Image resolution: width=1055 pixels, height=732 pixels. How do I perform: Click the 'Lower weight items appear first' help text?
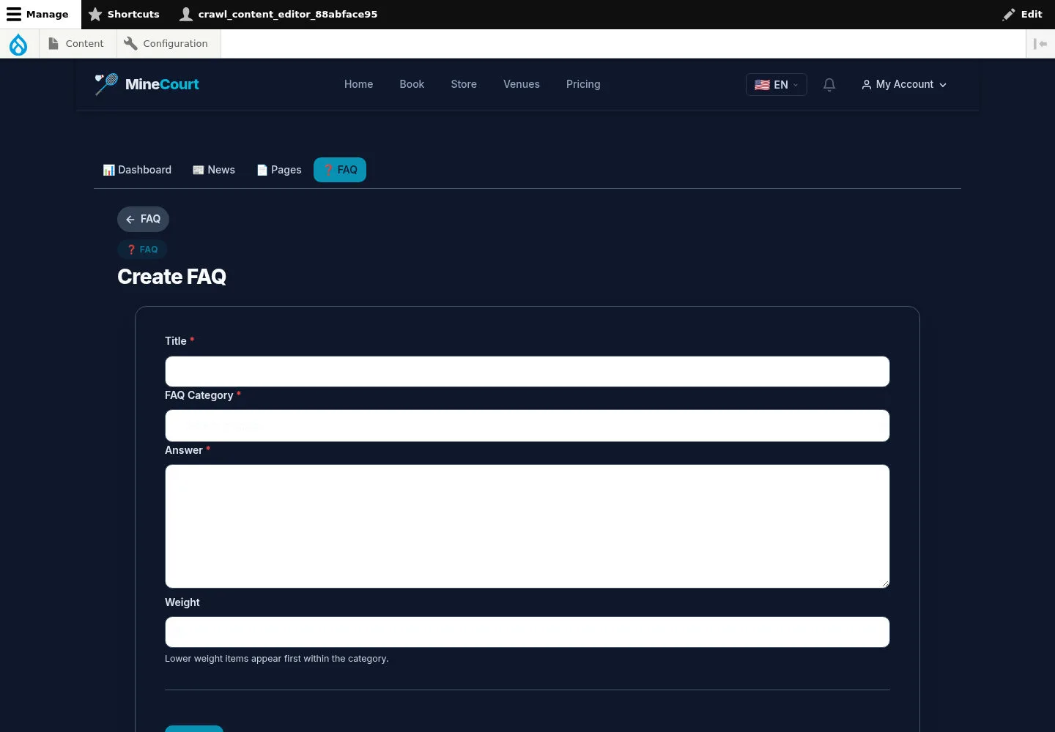click(277, 659)
